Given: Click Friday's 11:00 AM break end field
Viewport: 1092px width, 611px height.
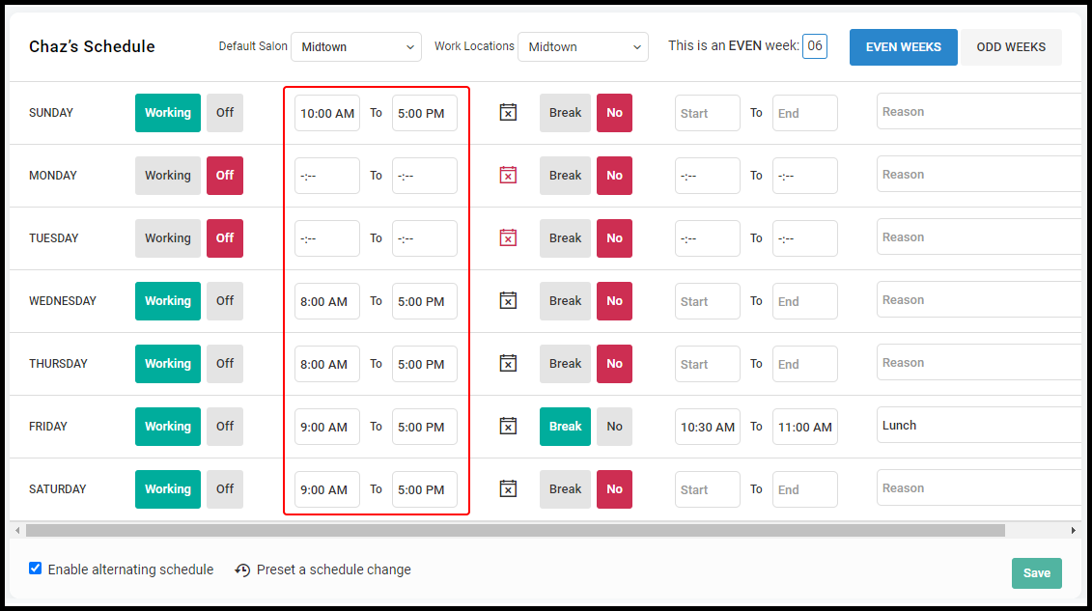Looking at the screenshot, I should 804,426.
